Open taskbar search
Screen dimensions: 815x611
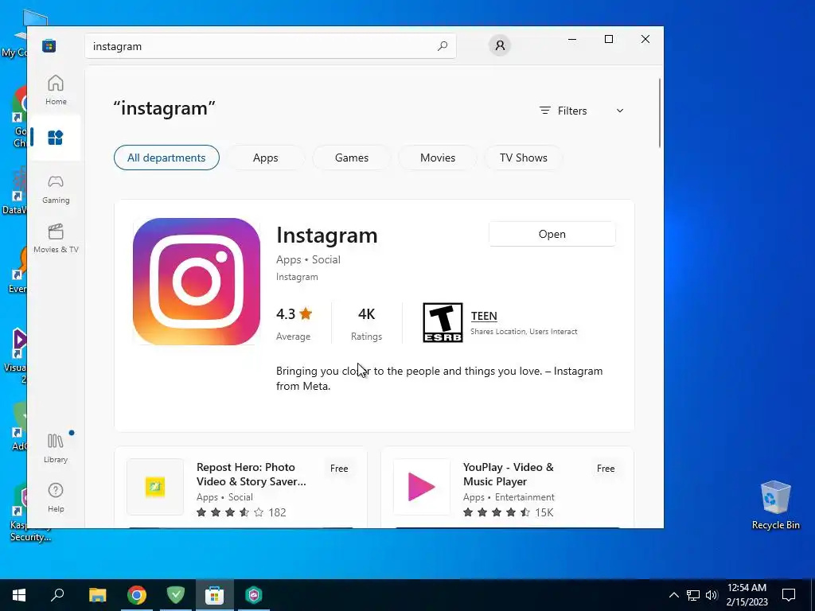(x=57, y=595)
